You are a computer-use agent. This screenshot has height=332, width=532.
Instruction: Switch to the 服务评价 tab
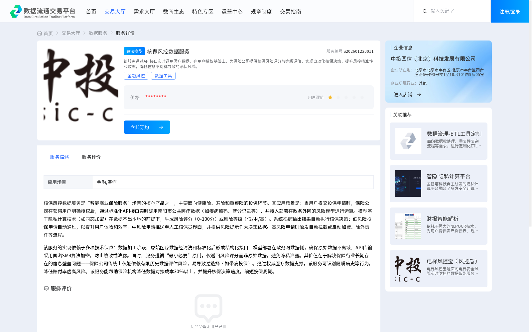tap(91, 157)
